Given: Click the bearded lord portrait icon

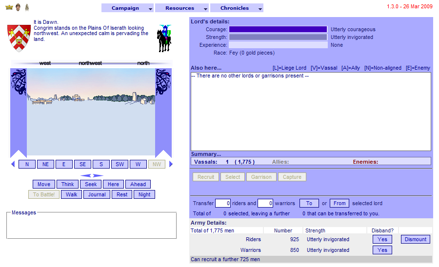Looking at the screenshot, I should [x=18, y=7].
